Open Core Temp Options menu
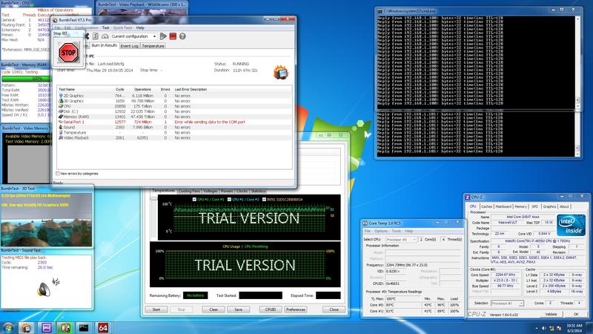593x334 pixels. 381,231
